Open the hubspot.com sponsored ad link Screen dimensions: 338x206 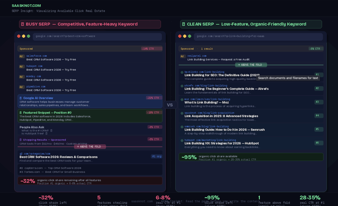51,69
